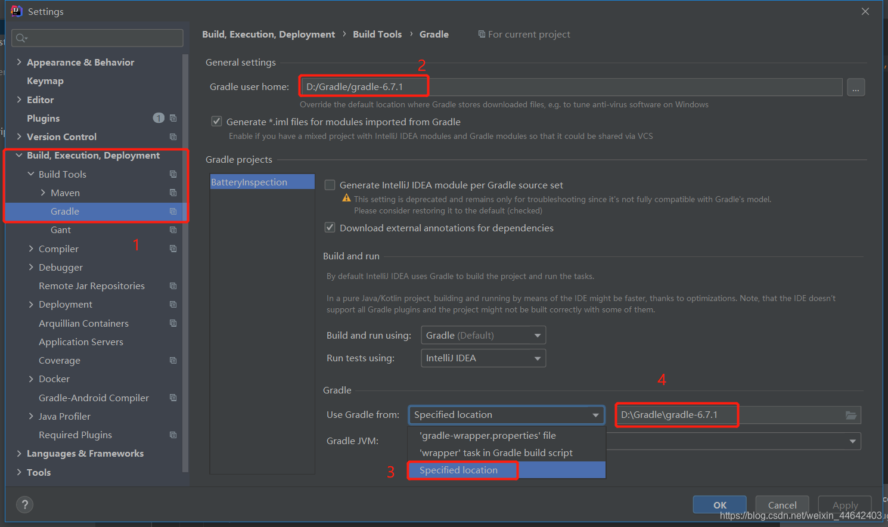The image size is (888, 527).
Task: Select Application Servers in settings tree
Action: (81, 342)
